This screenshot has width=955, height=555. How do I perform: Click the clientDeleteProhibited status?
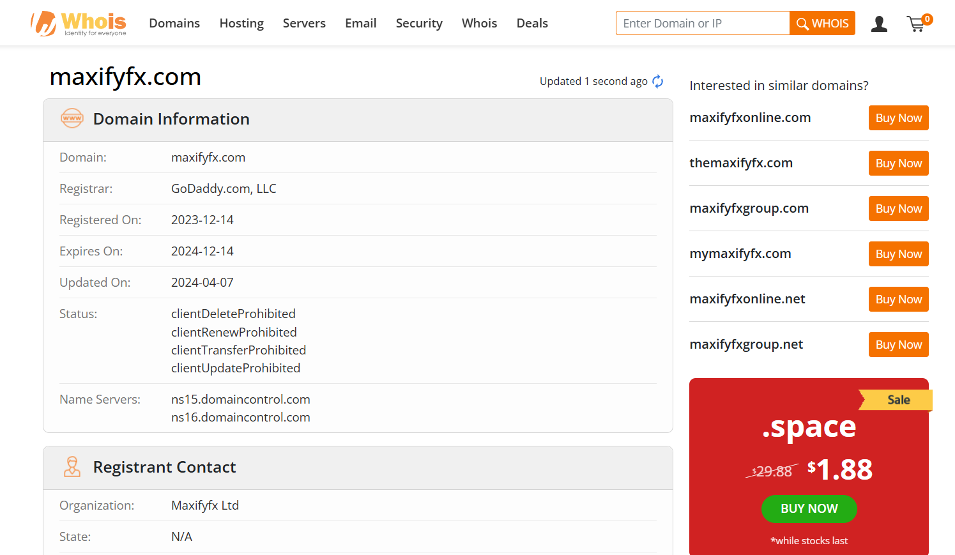click(233, 314)
